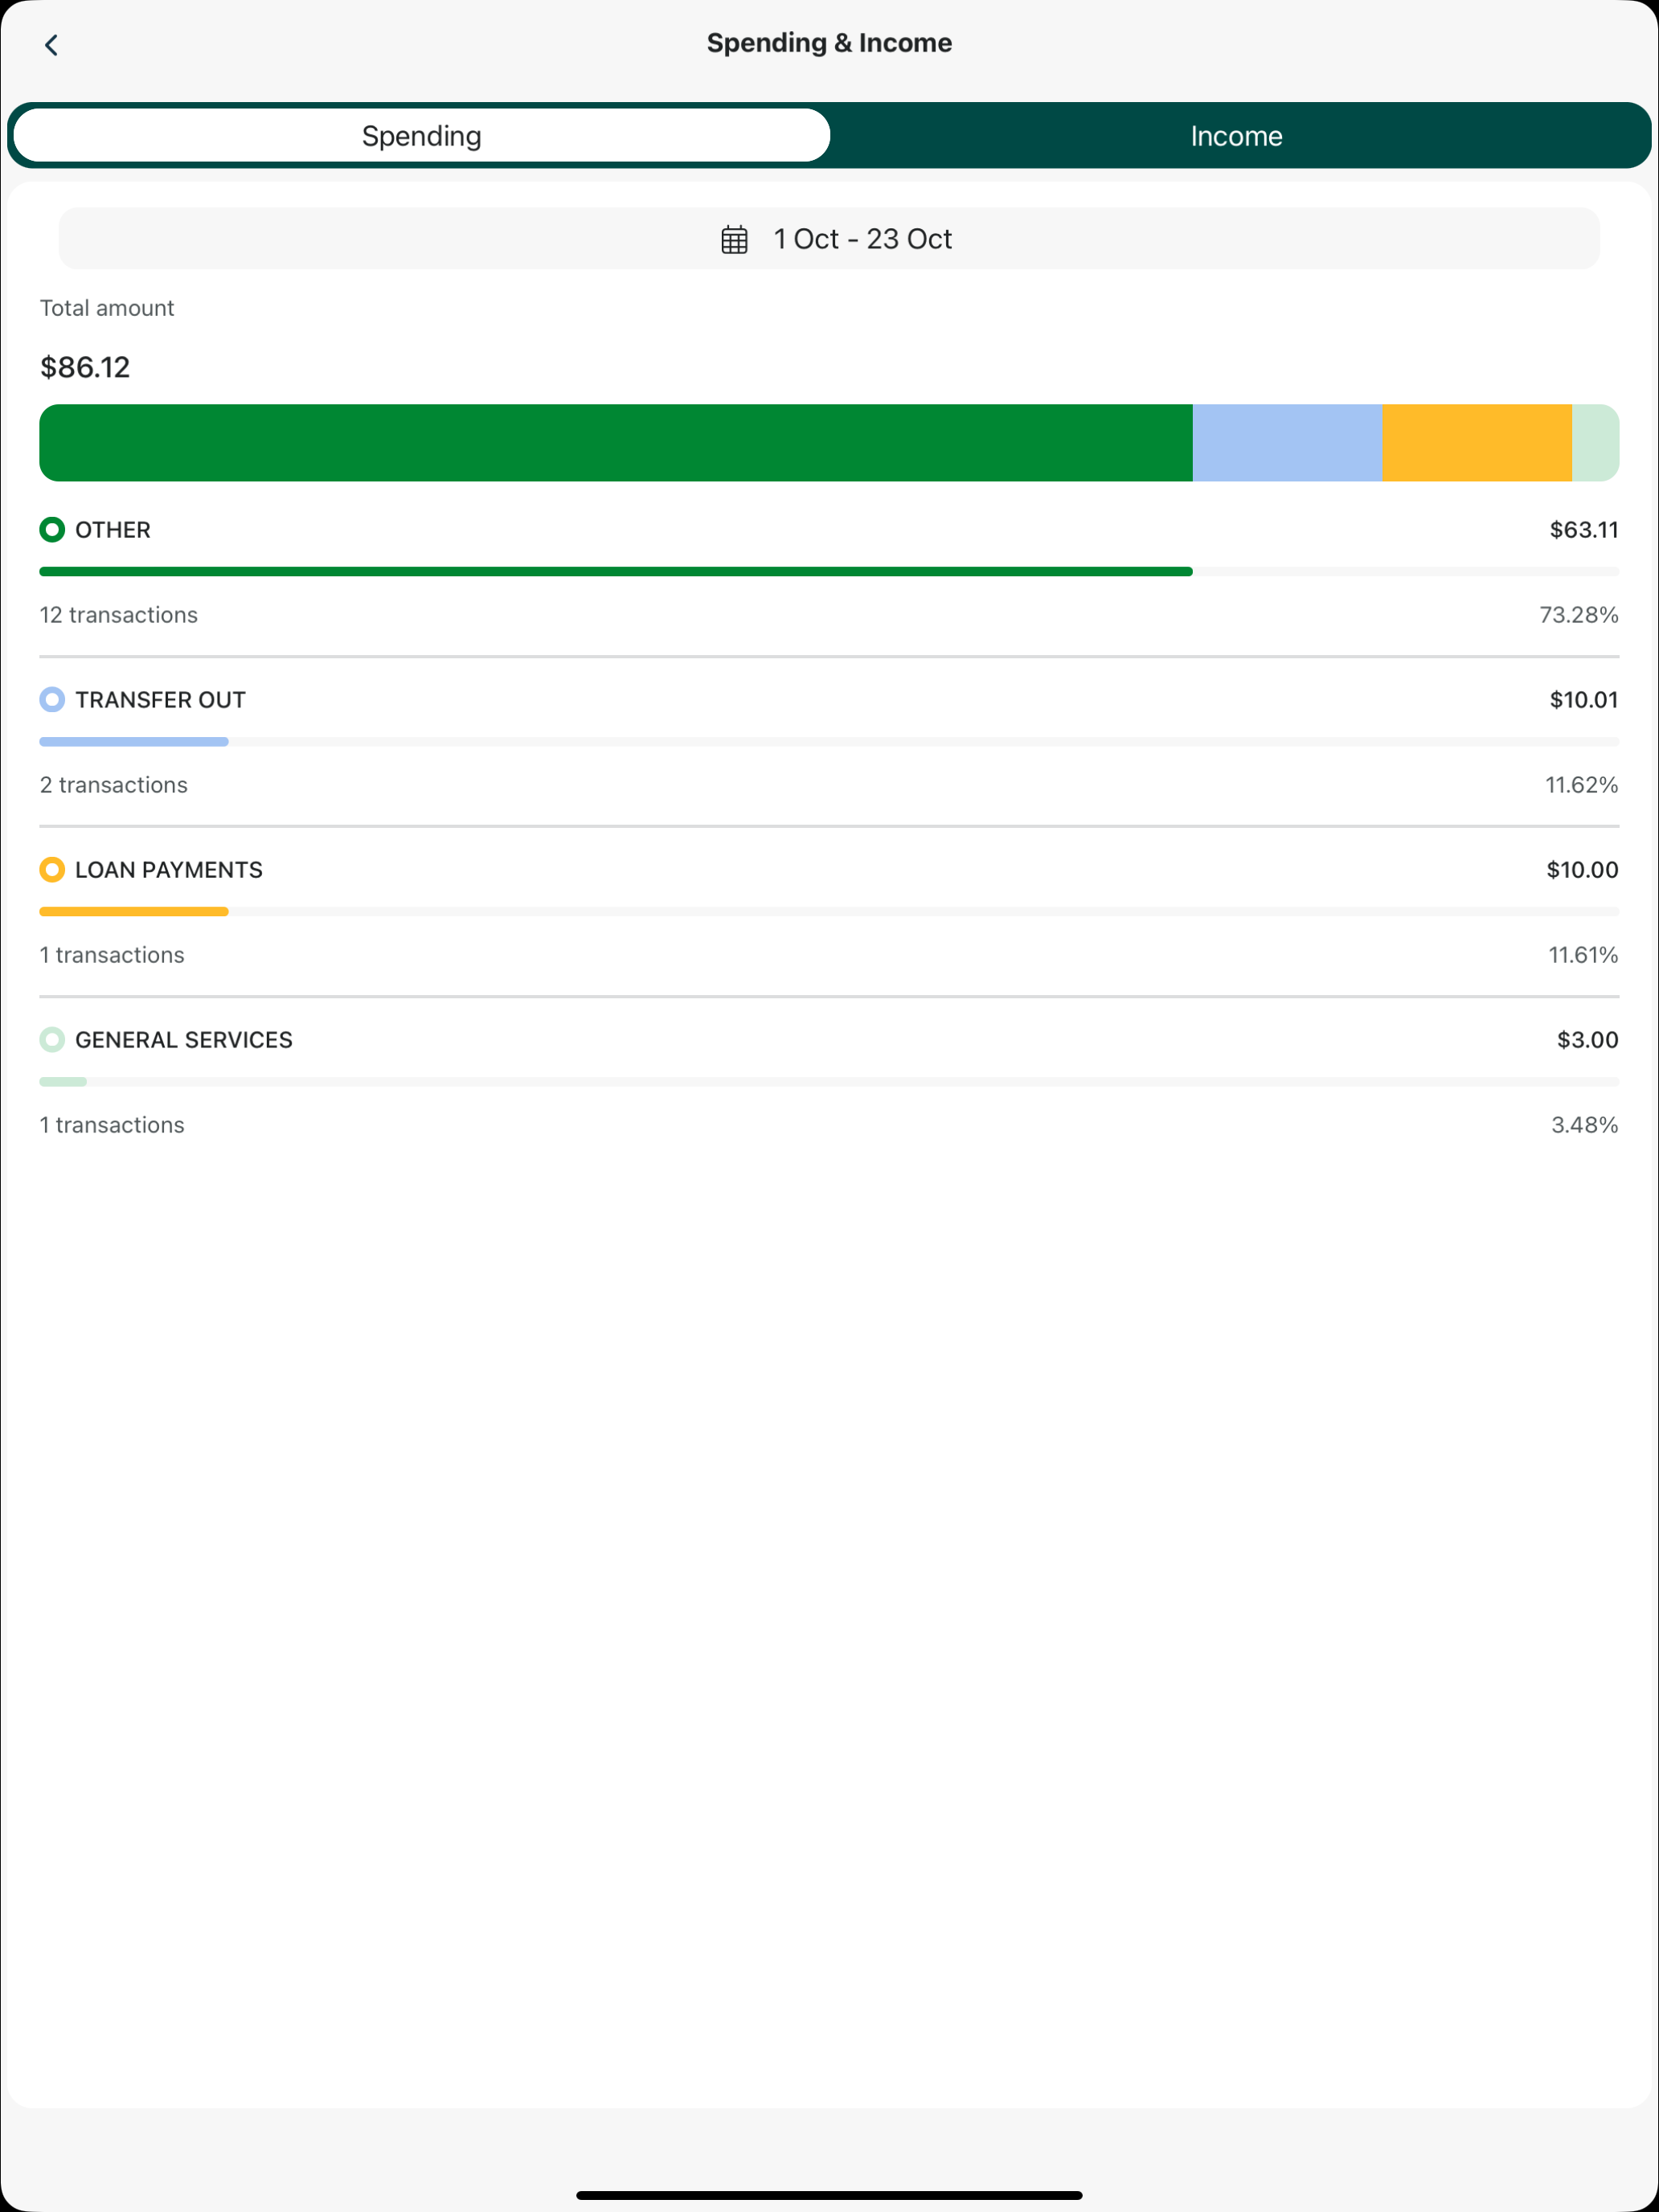
Task: Select the pale GENERAL SERVICES ring icon
Action: (x=52, y=1039)
